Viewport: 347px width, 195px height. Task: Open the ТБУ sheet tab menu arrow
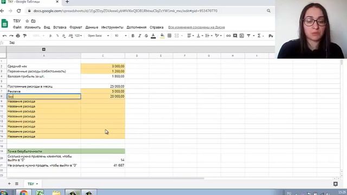37,184
